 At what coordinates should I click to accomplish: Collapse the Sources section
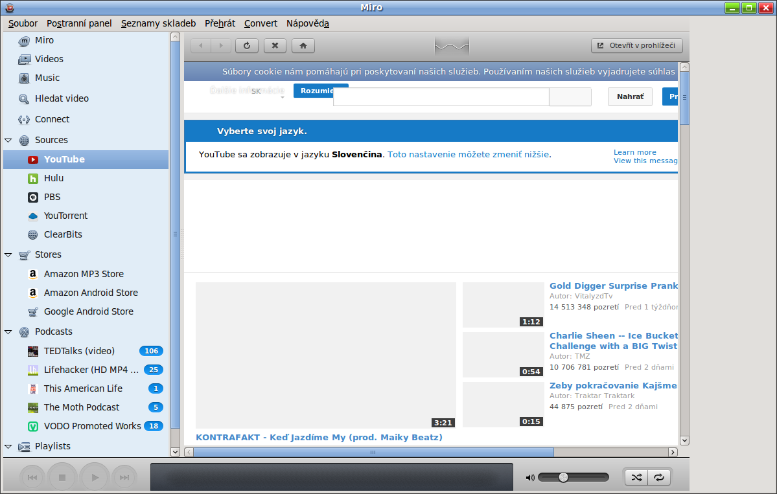(x=8, y=140)
